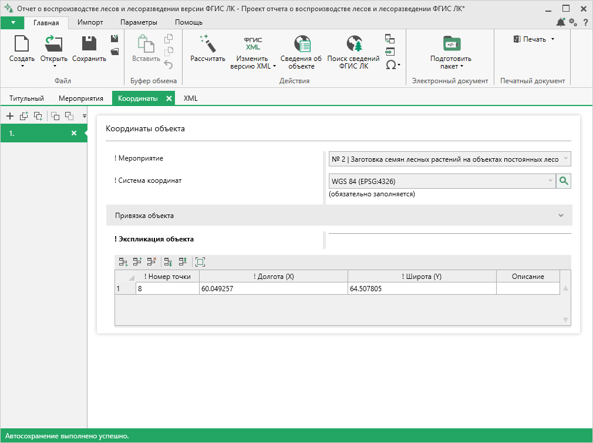The height and width of the screenshot is (443, 593).
Task: Close item 1. in the side list
Action: tap(74, 133)
